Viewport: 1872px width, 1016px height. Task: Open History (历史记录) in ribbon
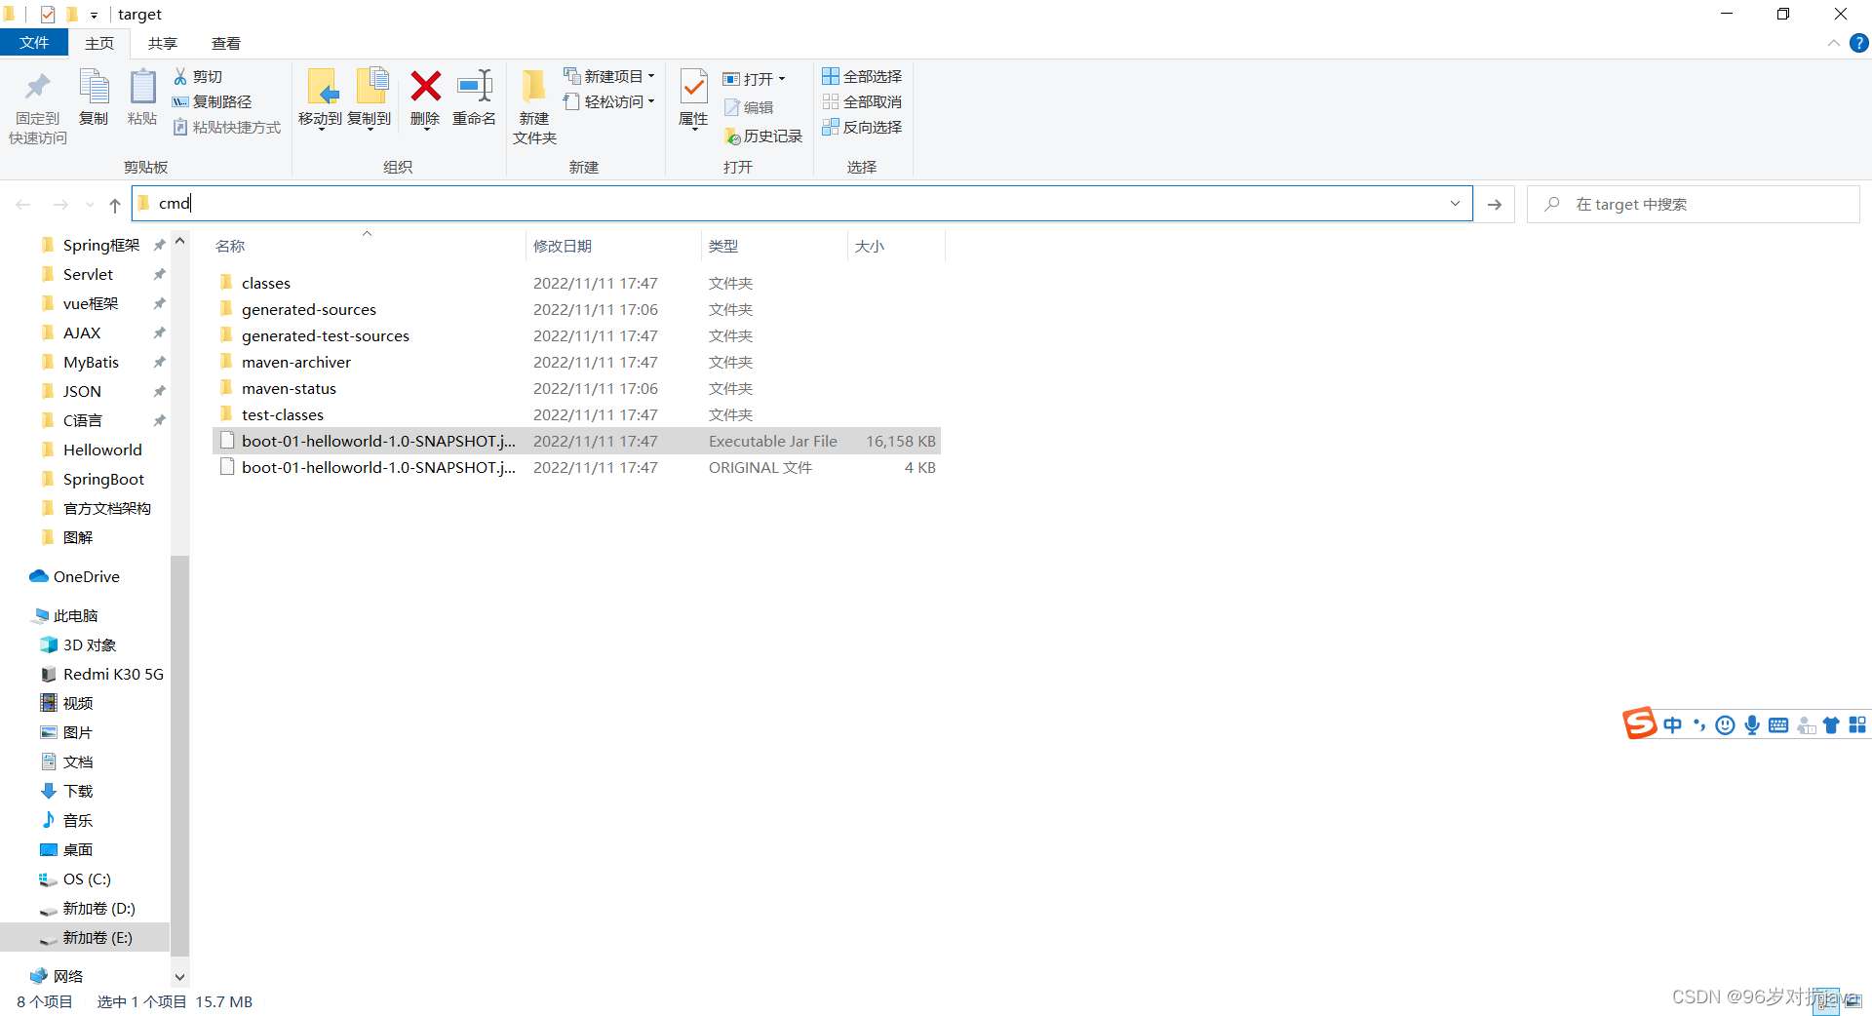(x=763, y=137)
